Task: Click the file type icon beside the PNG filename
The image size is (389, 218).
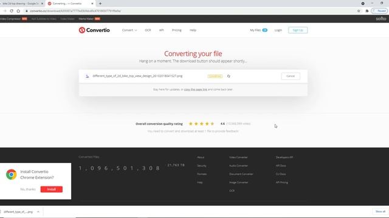Action: point(87,76)
